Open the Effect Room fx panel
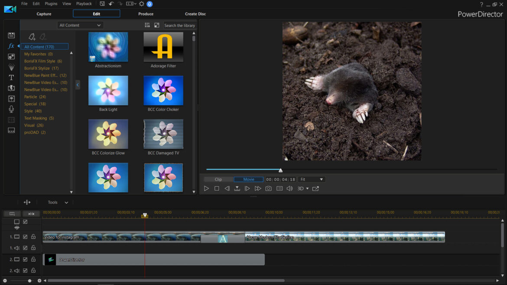Screen dimensions: 507x285 11,45
